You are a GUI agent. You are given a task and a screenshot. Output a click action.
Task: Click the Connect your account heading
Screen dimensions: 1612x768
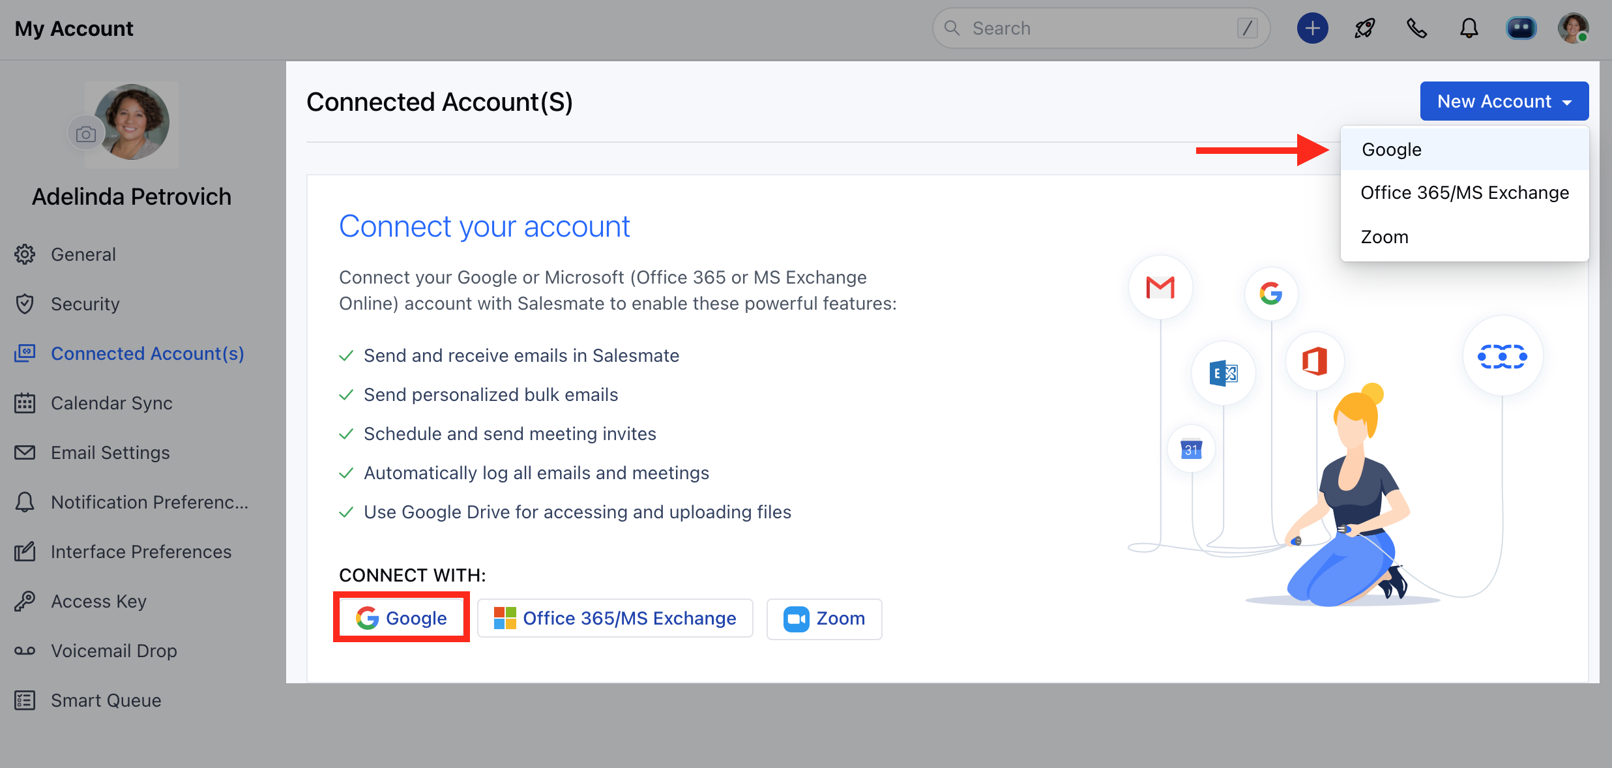pos(484,226)
